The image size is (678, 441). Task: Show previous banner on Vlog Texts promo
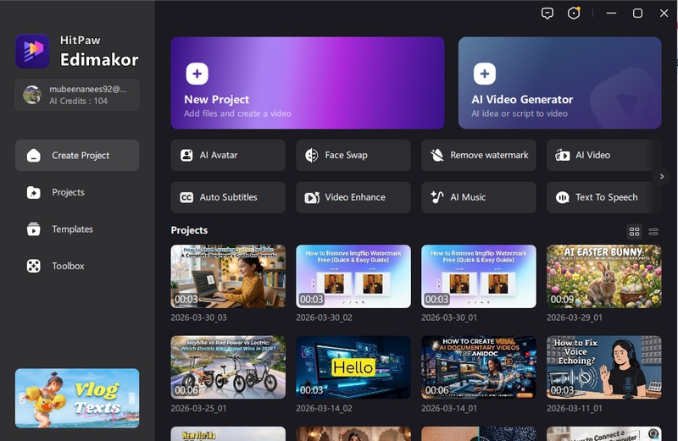(23, 398)
